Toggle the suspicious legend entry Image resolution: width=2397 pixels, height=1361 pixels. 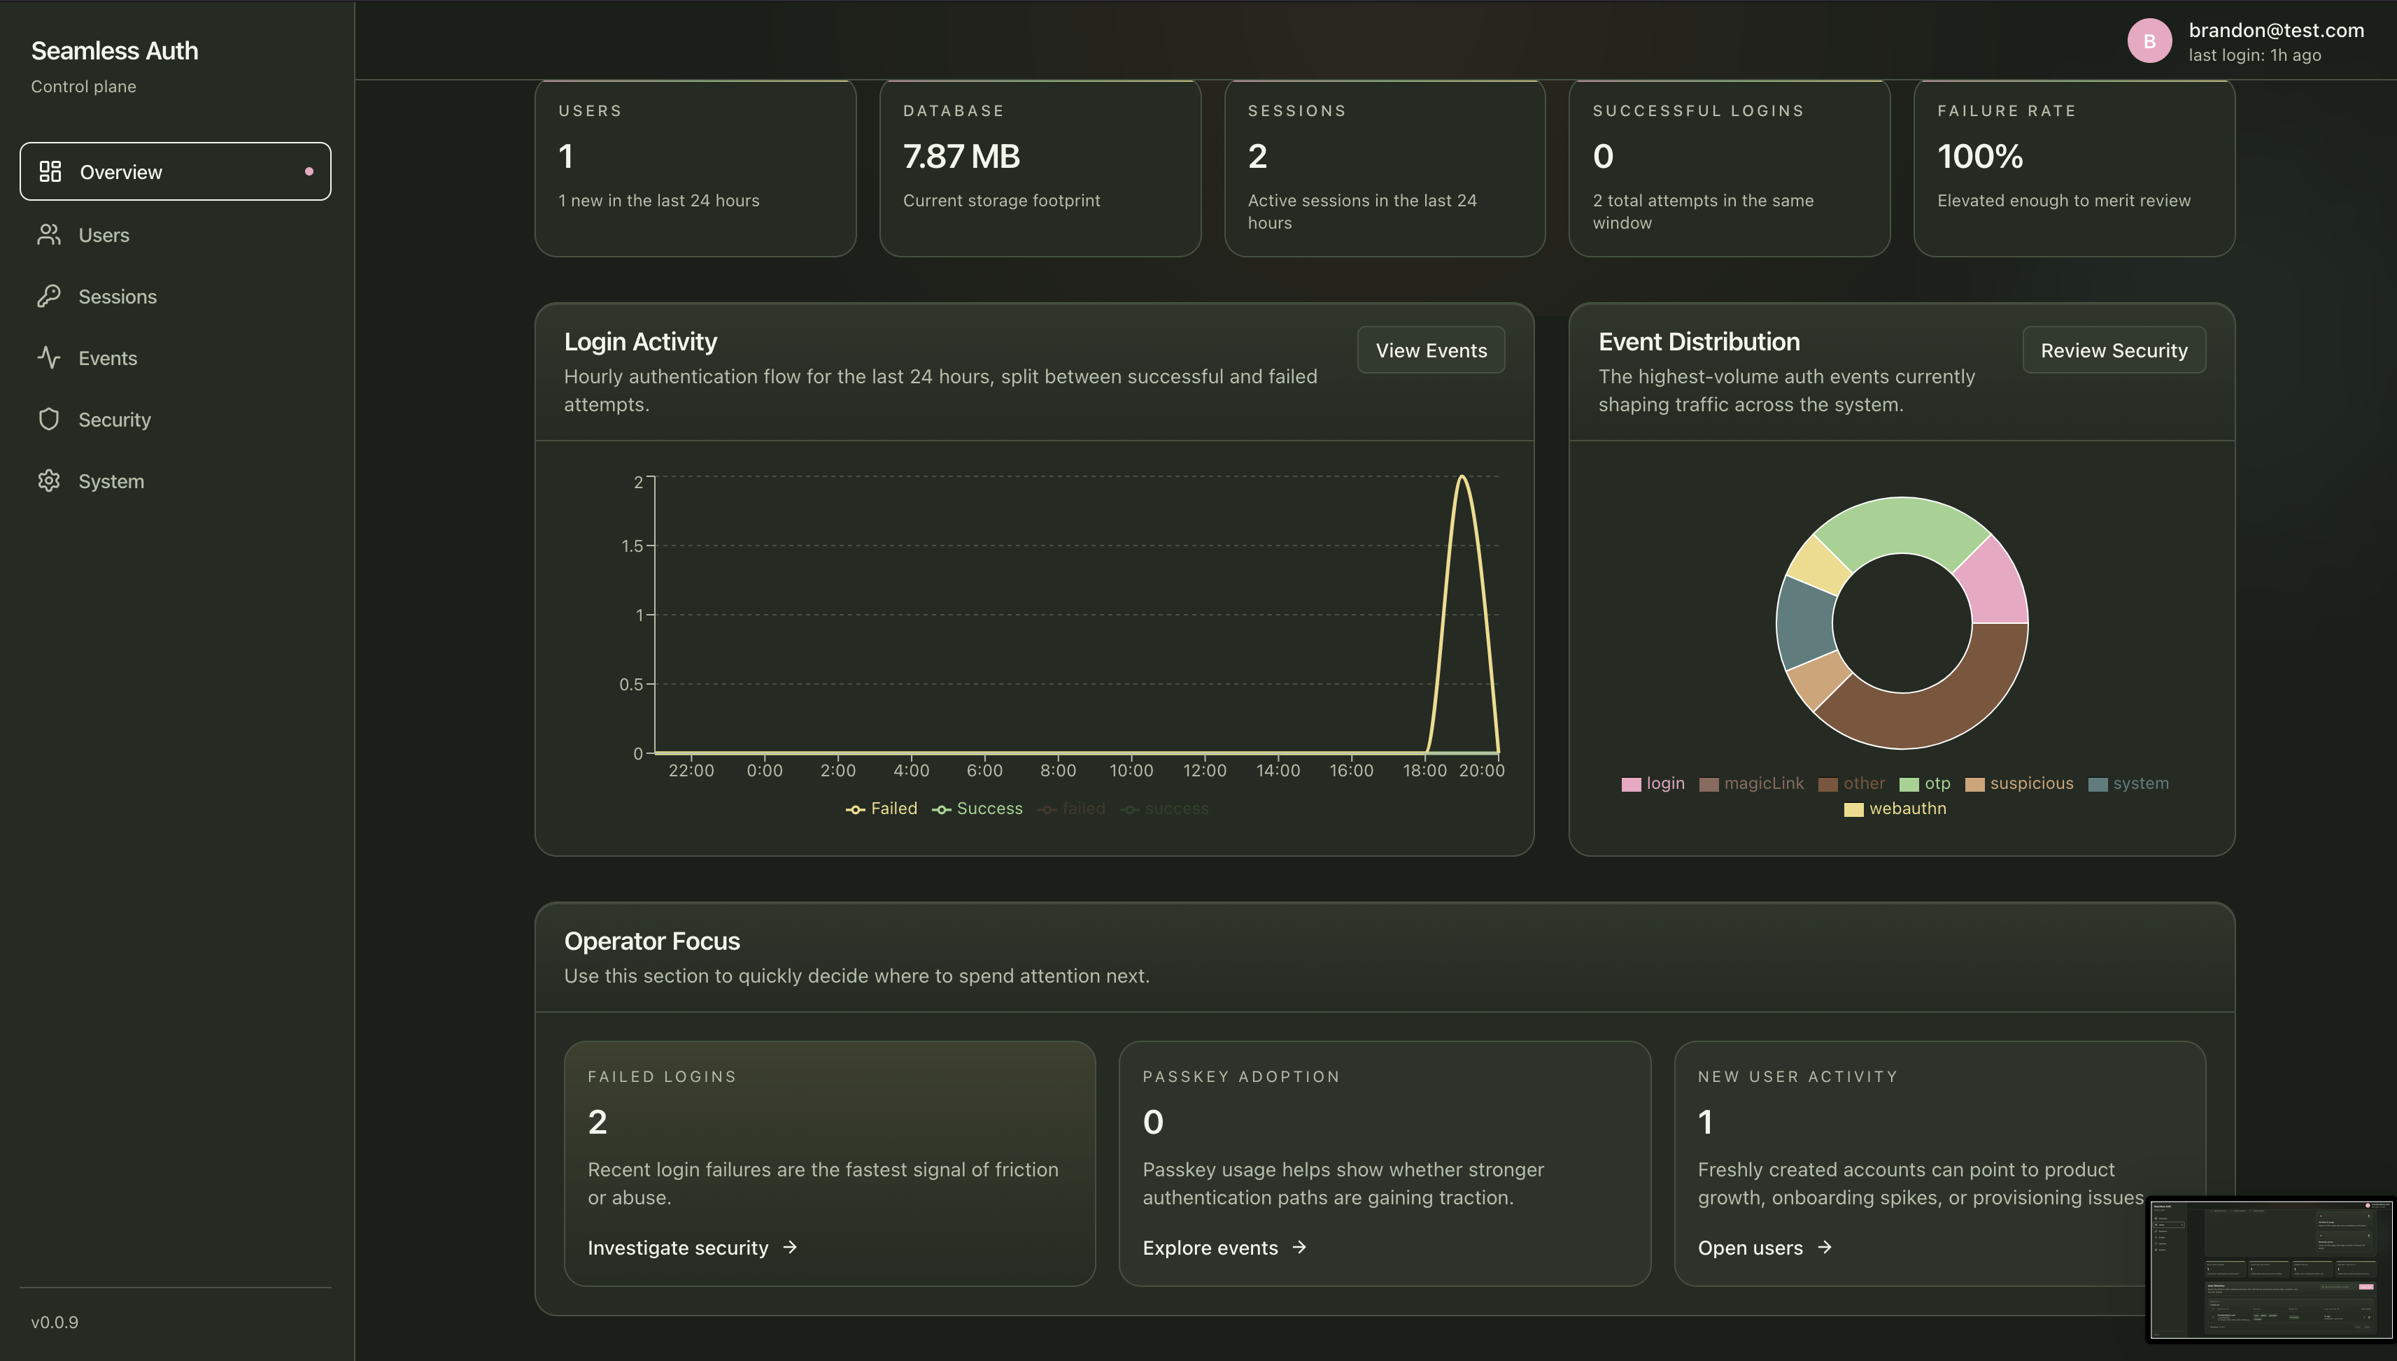click(2018, 783)
